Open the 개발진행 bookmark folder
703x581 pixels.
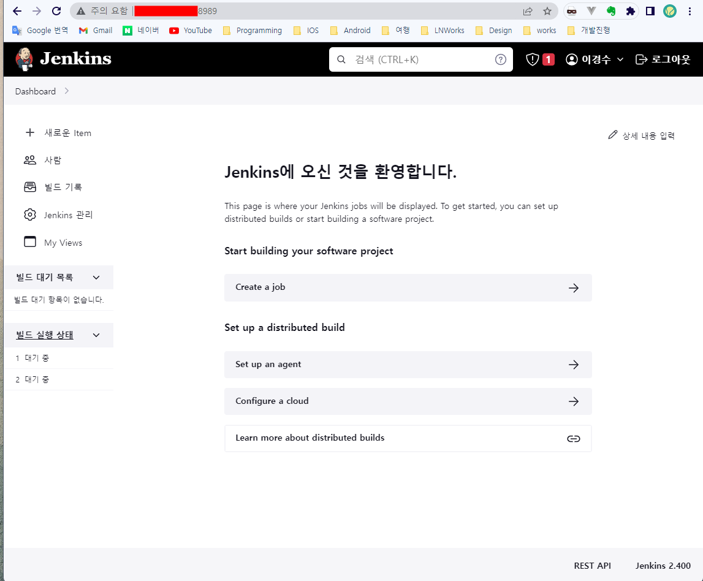(588, 30)
